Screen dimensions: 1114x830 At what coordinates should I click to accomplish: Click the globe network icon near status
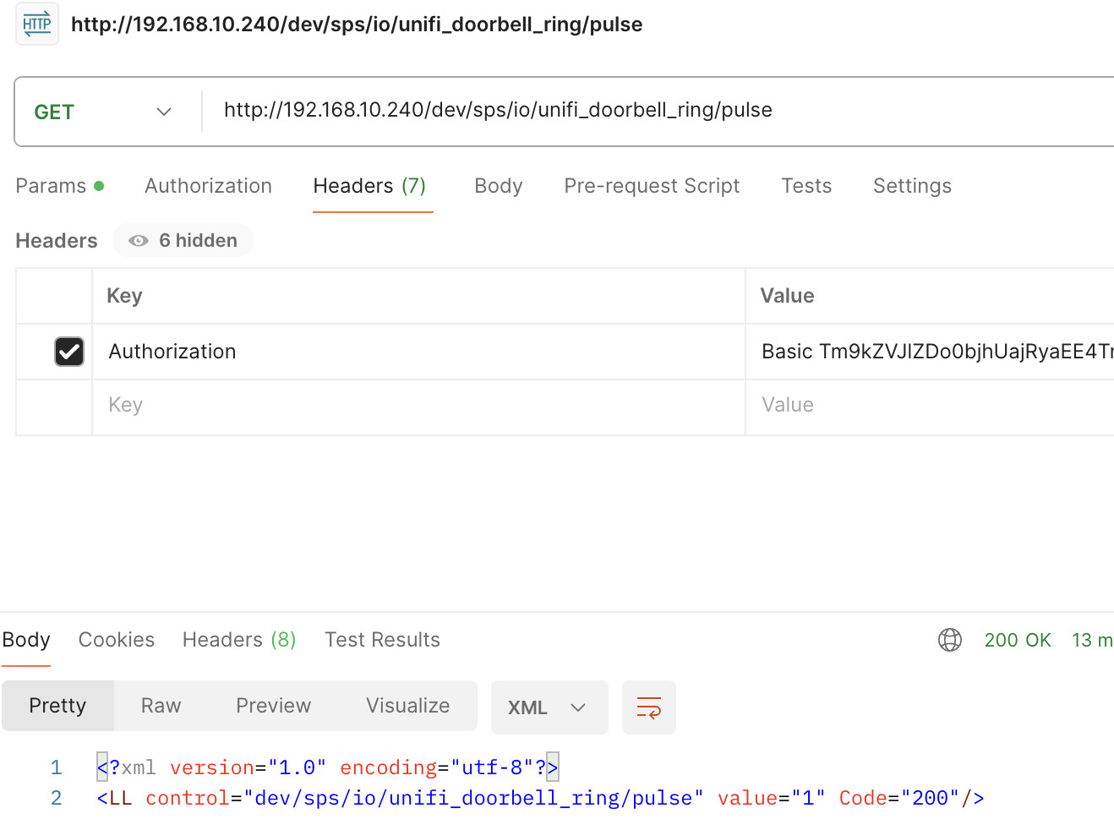[x=949, y=640]
